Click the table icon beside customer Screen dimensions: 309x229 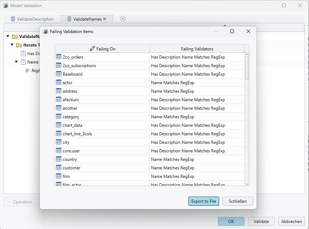(58, 168)
